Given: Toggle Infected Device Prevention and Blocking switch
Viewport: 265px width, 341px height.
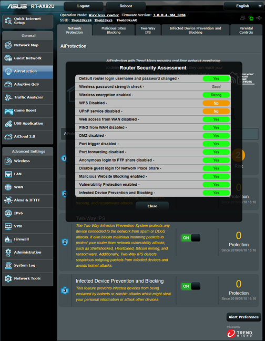Looking at the screenshot, I should point(191,286).
